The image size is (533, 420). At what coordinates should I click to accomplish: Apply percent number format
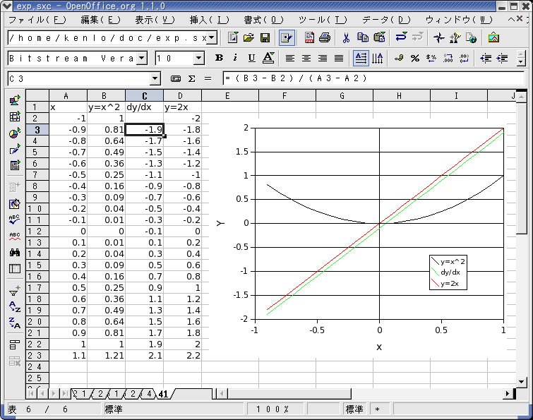[415, 58]
